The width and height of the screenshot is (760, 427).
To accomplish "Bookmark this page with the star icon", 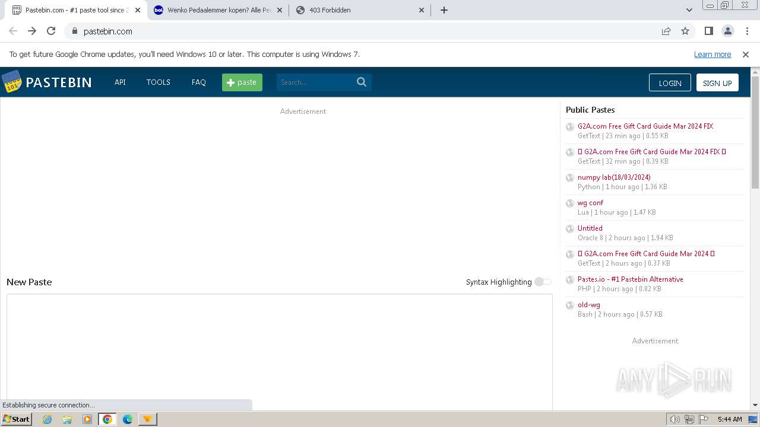I will 685,31.
